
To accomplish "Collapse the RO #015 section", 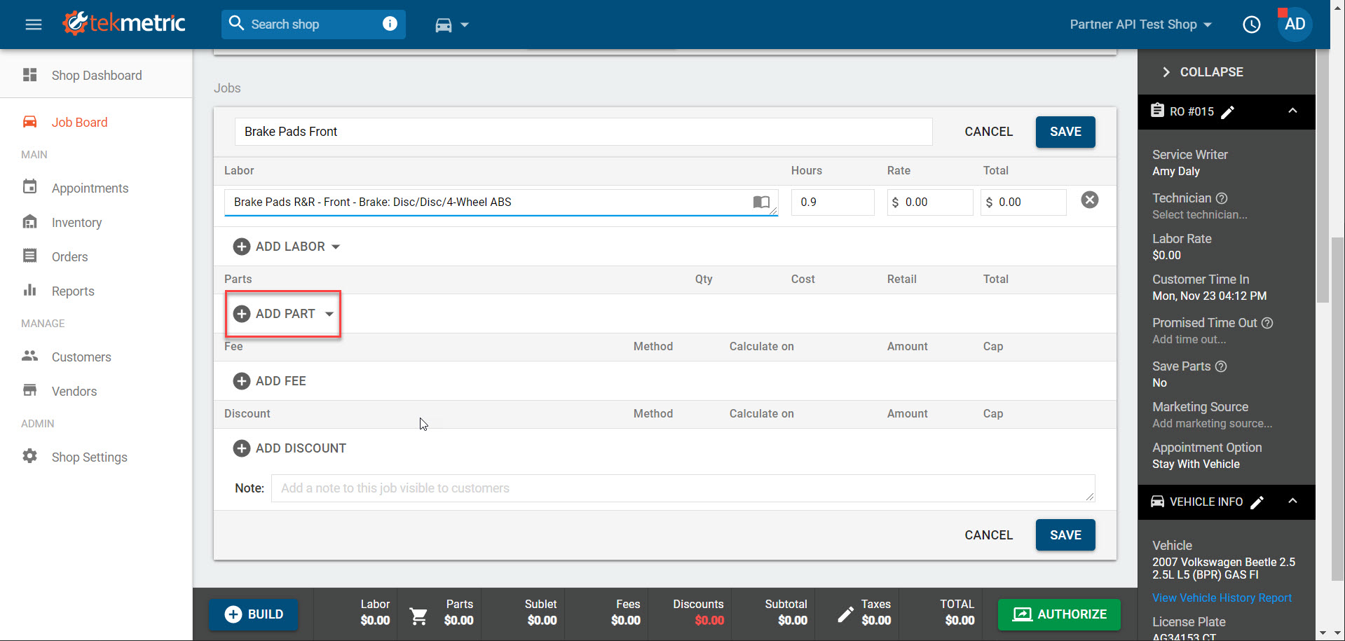I will click(1292, 111).
